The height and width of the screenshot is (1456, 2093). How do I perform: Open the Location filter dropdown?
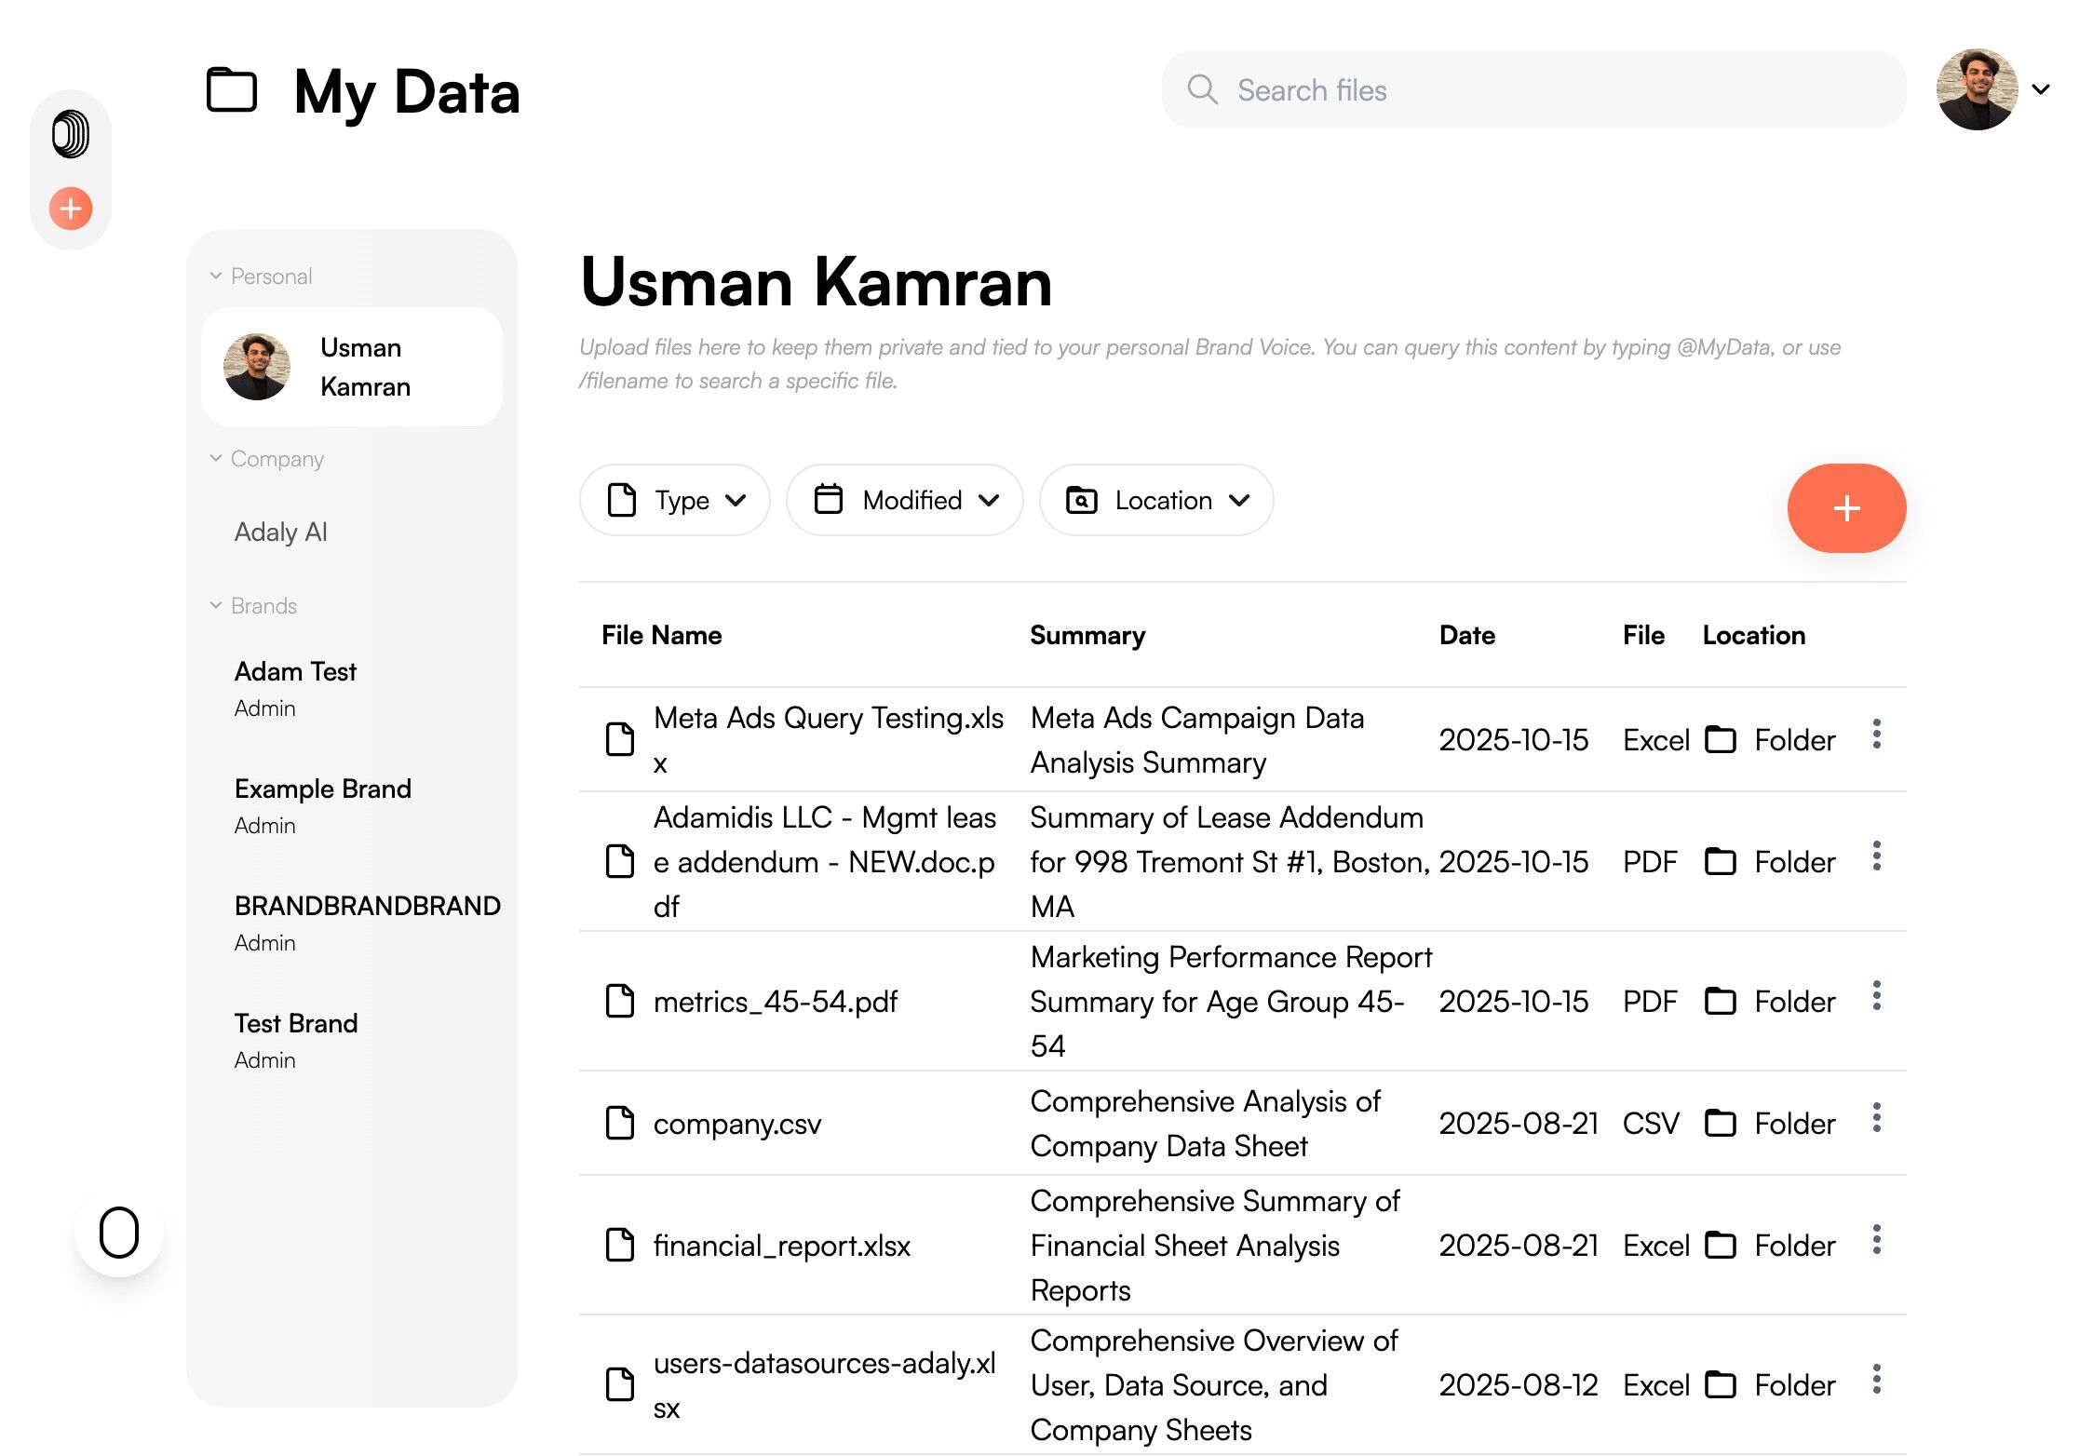1155,501
